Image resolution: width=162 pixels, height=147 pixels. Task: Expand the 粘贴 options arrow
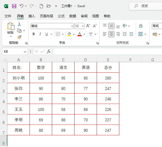[11, 36]
